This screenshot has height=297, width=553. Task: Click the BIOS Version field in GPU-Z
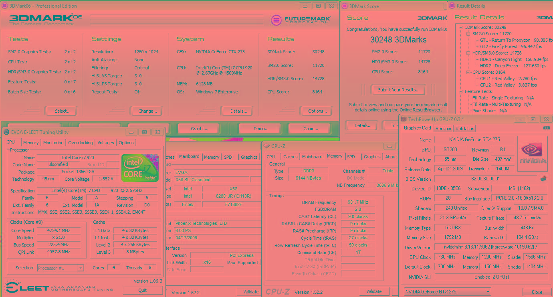tap(486, 179)
